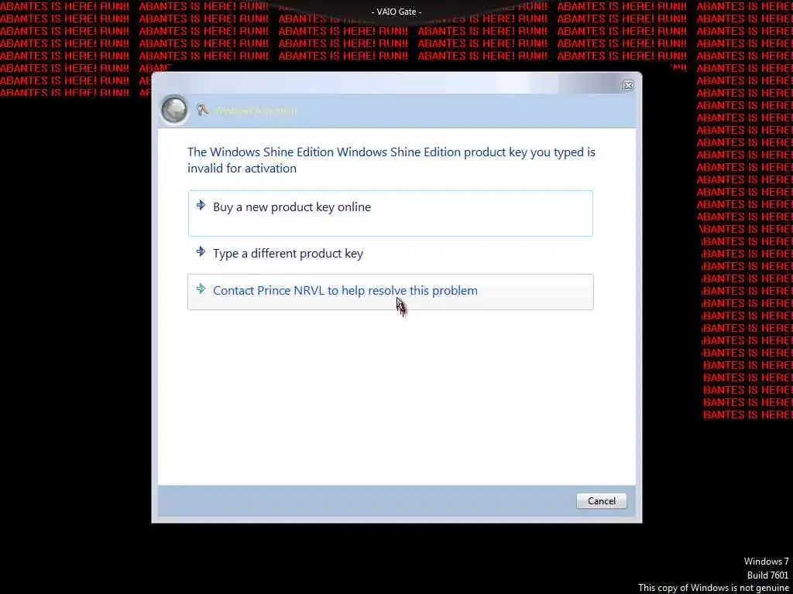The image size is (793, 594).
Task: Choose Buy a new product key online
Action: (390, 213)
